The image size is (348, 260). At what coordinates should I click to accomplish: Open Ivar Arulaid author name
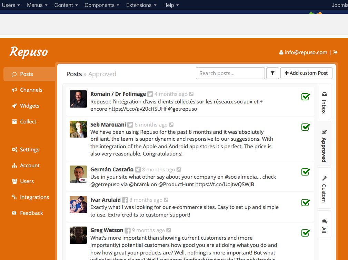point(106,200)
